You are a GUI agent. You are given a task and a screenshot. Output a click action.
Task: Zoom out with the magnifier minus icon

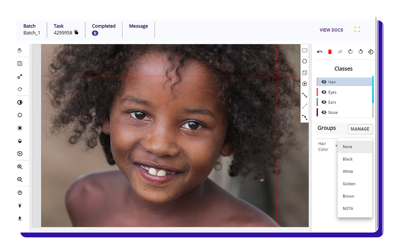[20, 179]
